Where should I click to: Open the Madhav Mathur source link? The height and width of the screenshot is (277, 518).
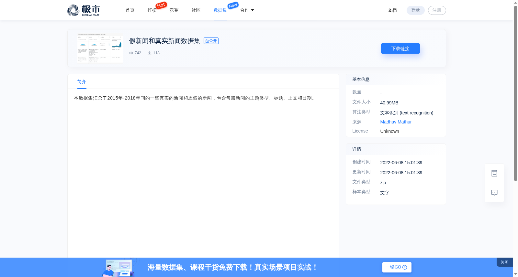(x=396, y=122)
